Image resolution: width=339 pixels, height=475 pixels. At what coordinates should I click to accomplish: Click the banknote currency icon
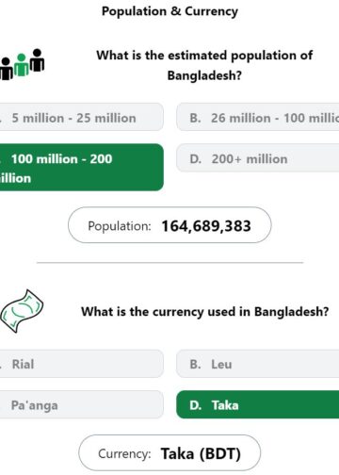tap(22, 311)
